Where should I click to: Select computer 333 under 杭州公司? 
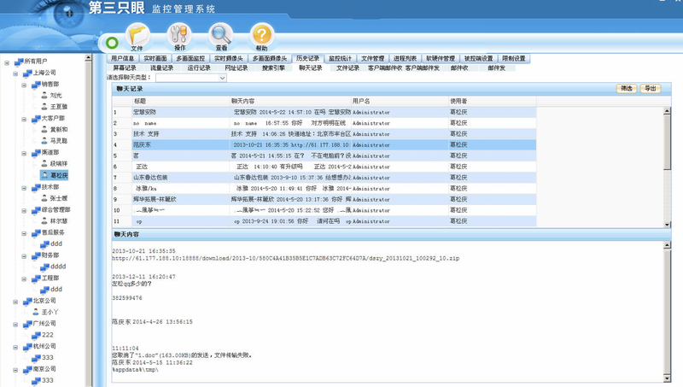43,357
